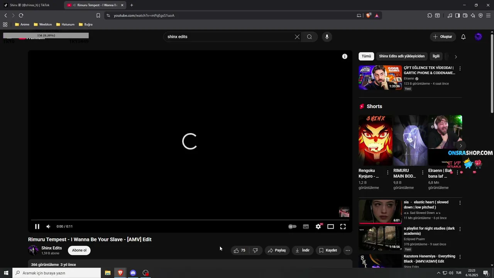The image size is (494, 278).
Task: Close the Rimuru Tempest tab
Action: (122, 5)
